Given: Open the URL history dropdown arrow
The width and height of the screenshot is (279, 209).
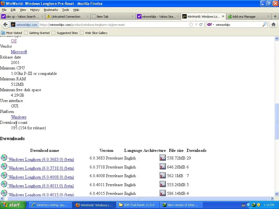Looking at the screenshot, I should [x=196, y=25].
